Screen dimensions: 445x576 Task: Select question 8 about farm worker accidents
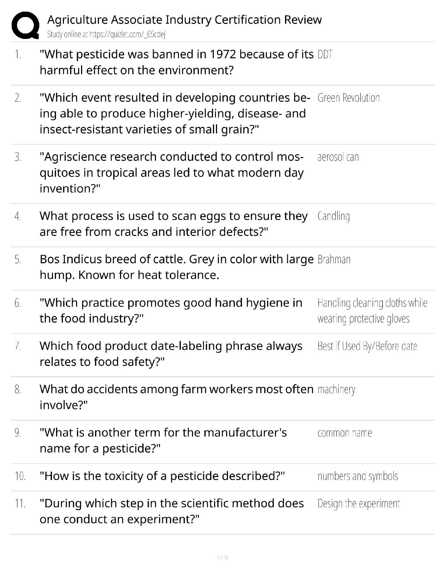tap(177, 397)
